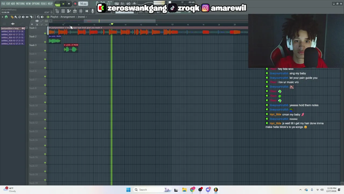Open the OPTIONS menu

coord(36,4)
